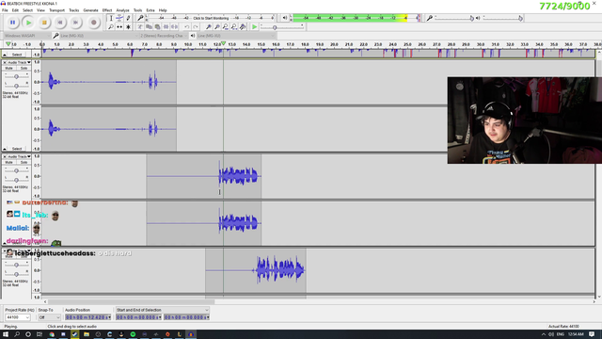Open the Transport menu
Screen dimensions: 602x339
click(x=56, y=10)
